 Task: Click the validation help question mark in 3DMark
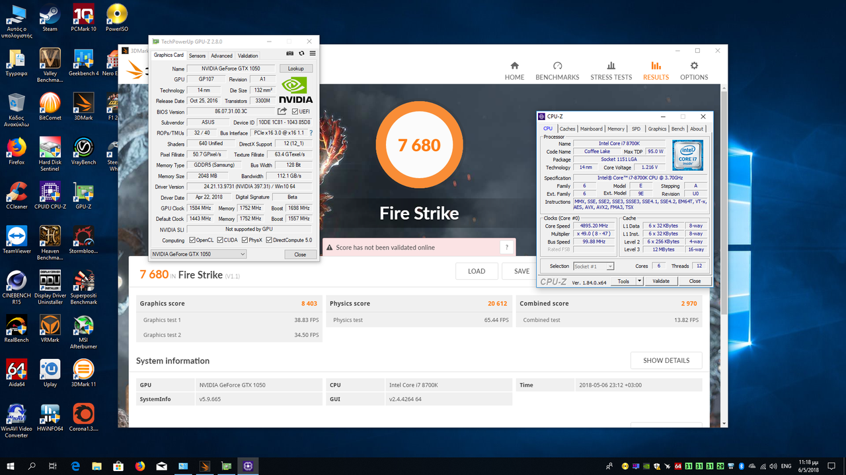click(x=507, y=247)
